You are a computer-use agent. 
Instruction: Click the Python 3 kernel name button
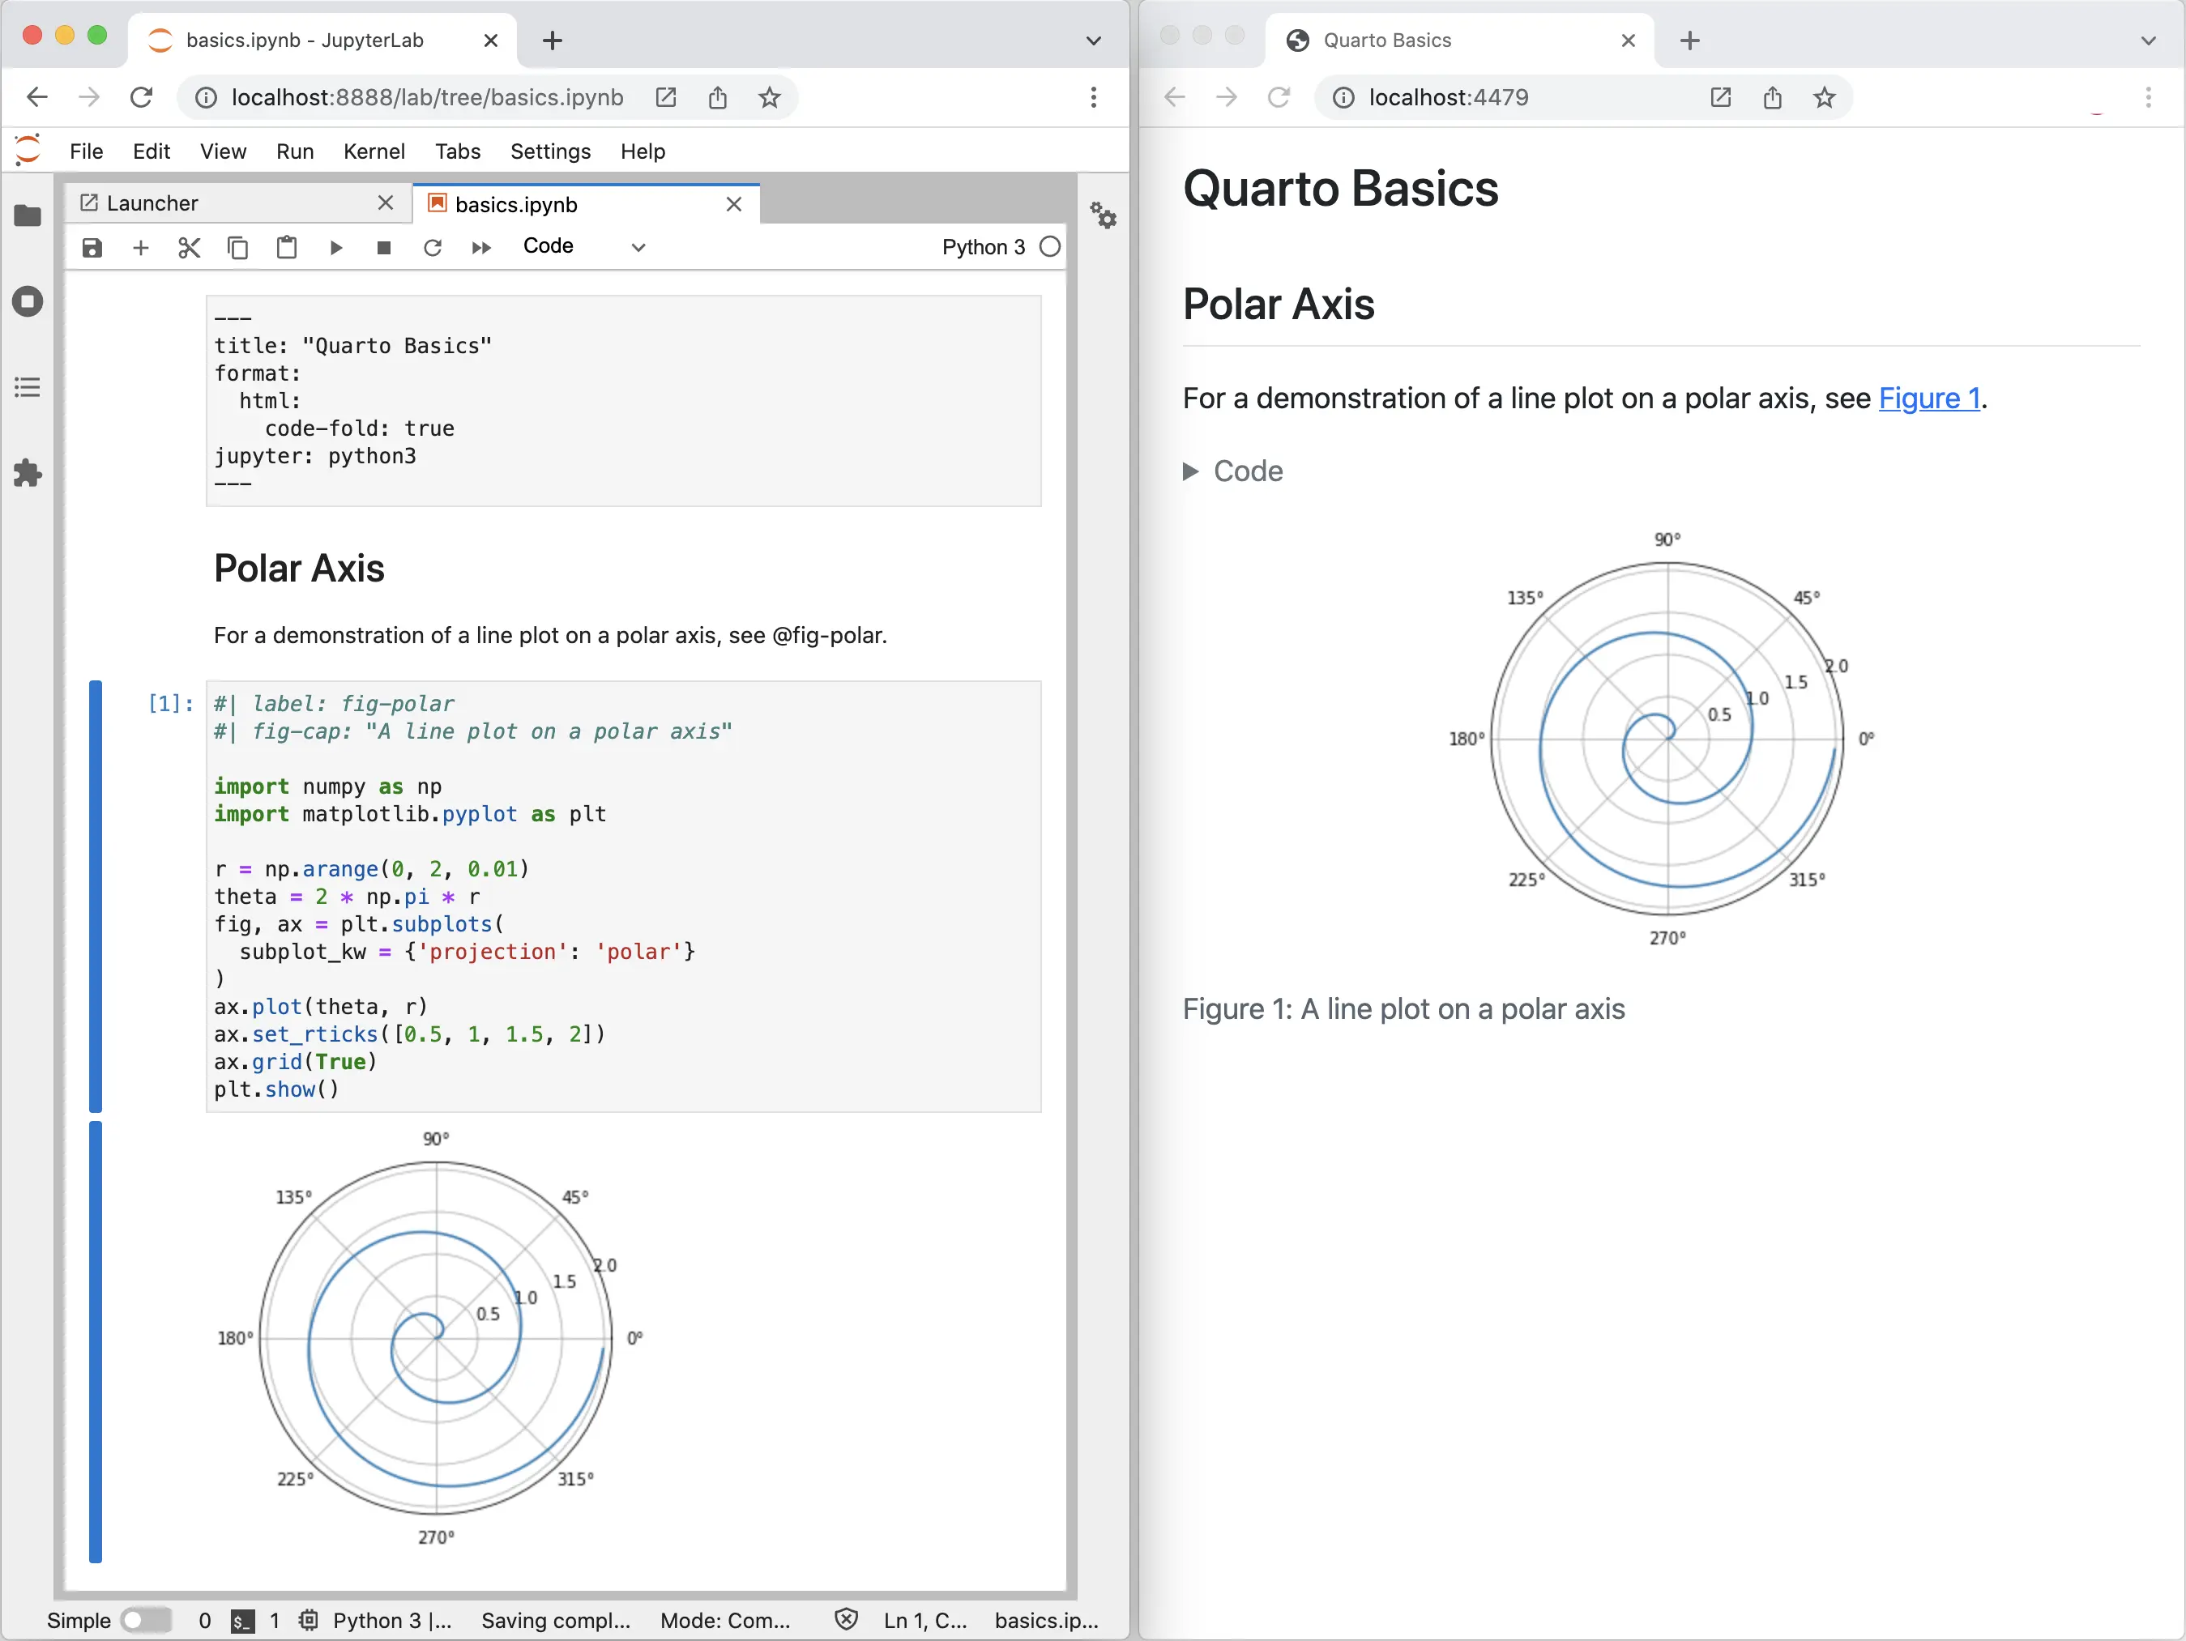pos(984,247)
